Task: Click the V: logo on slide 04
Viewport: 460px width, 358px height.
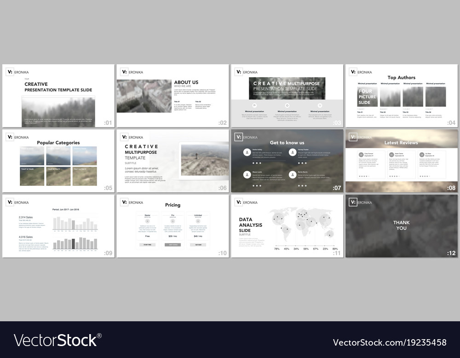Action: [353, 72]
